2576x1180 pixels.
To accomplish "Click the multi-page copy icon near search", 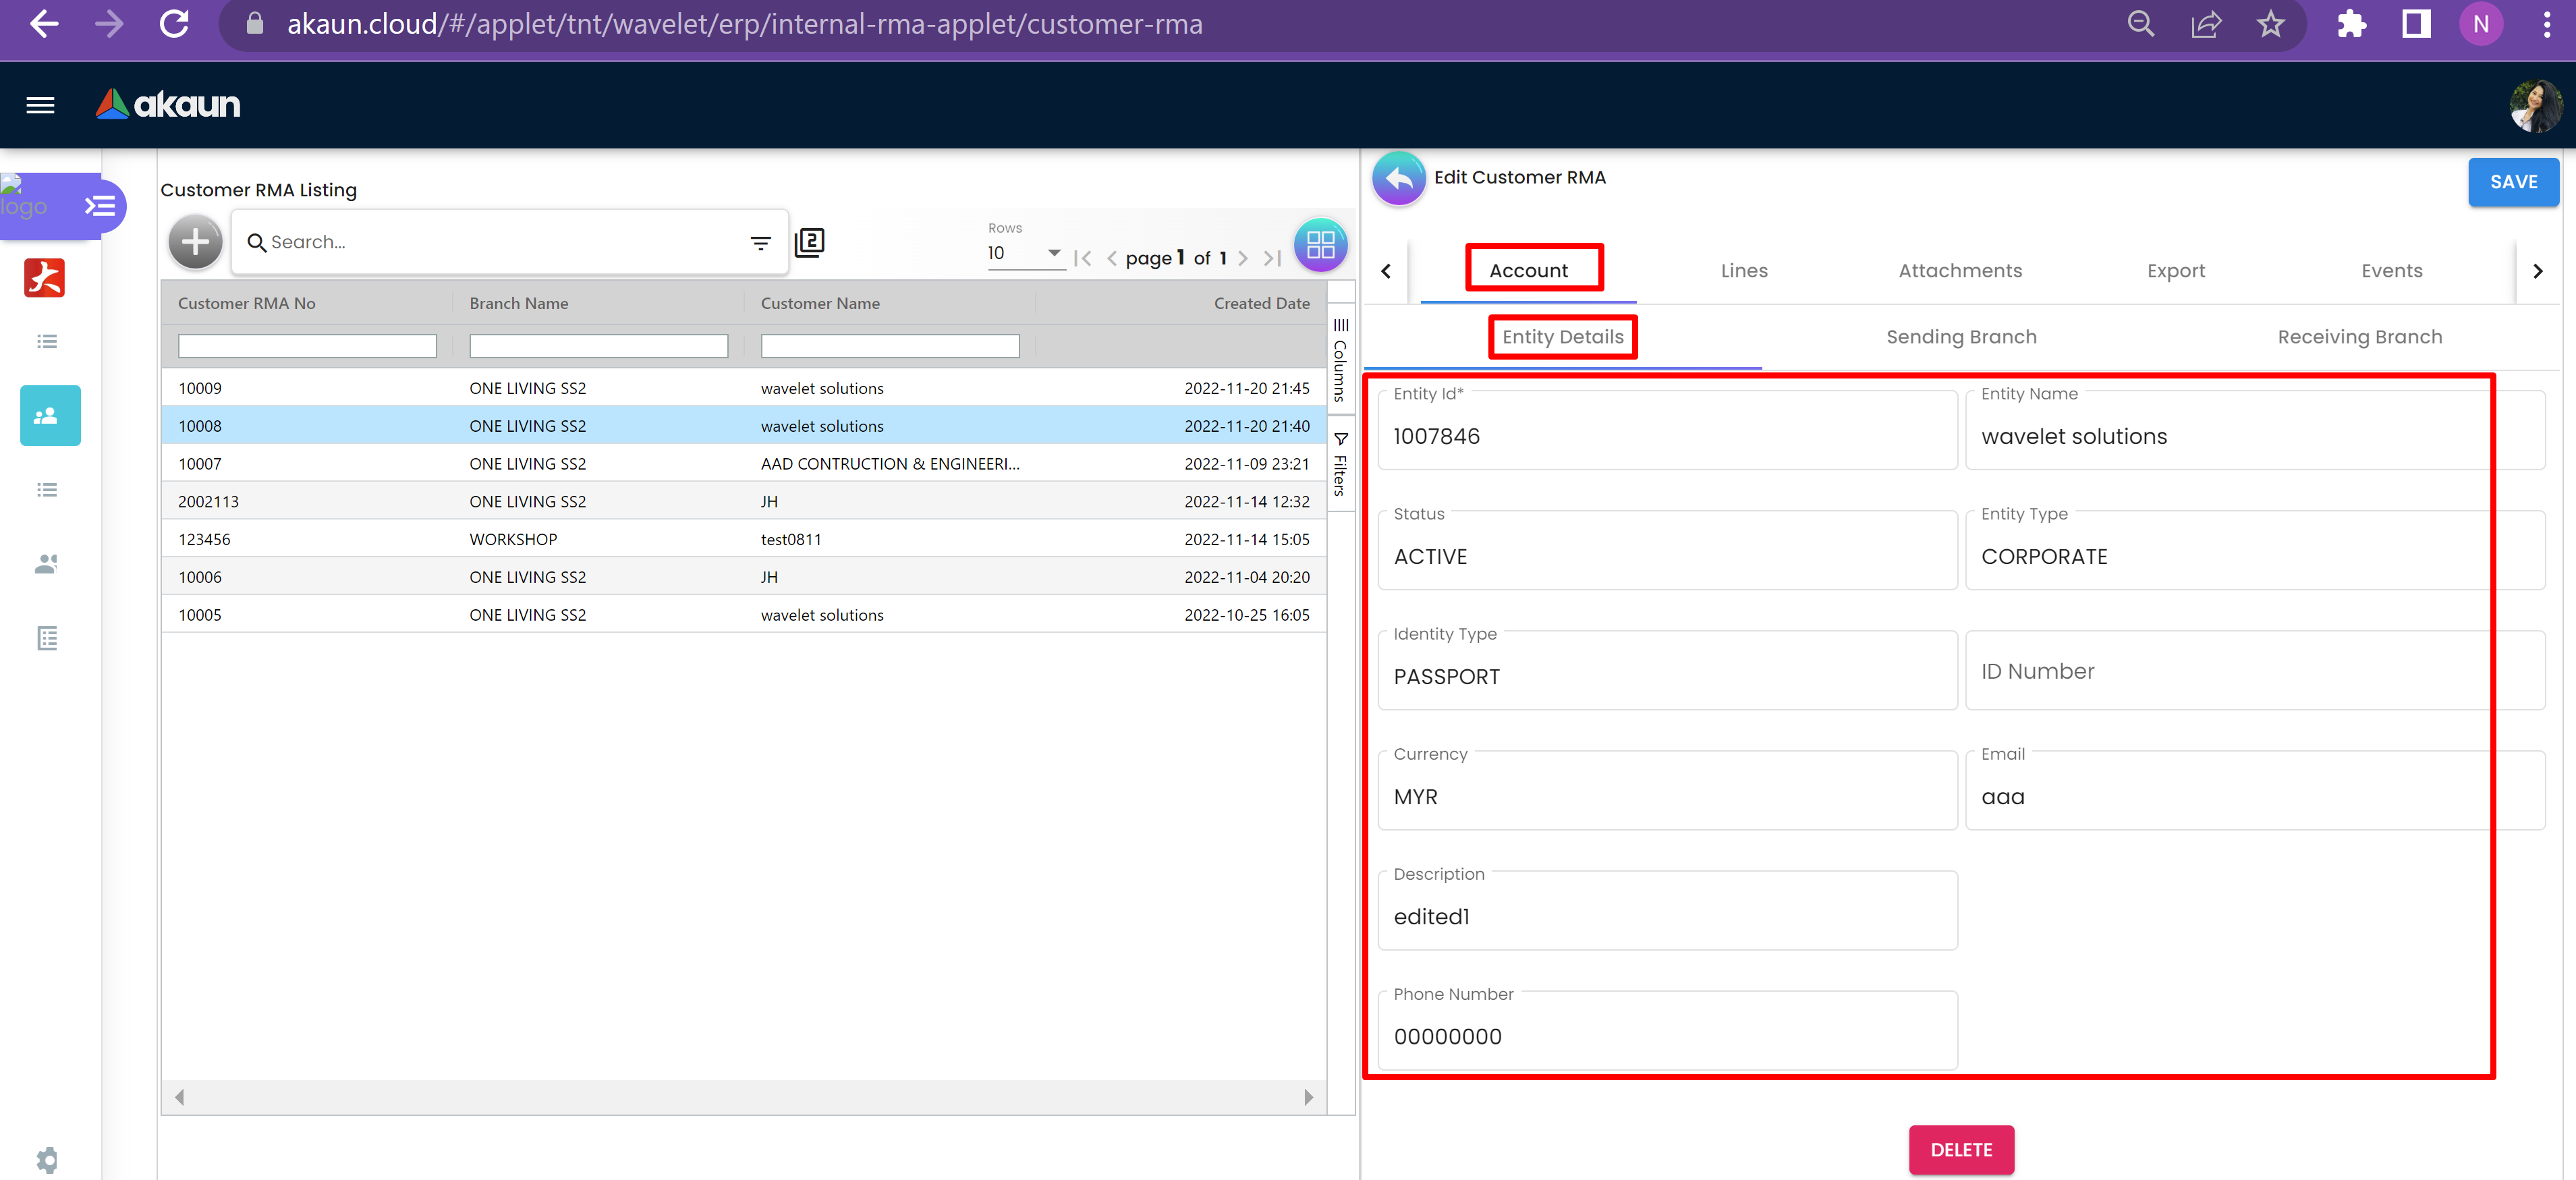I will tap(809, 242).
